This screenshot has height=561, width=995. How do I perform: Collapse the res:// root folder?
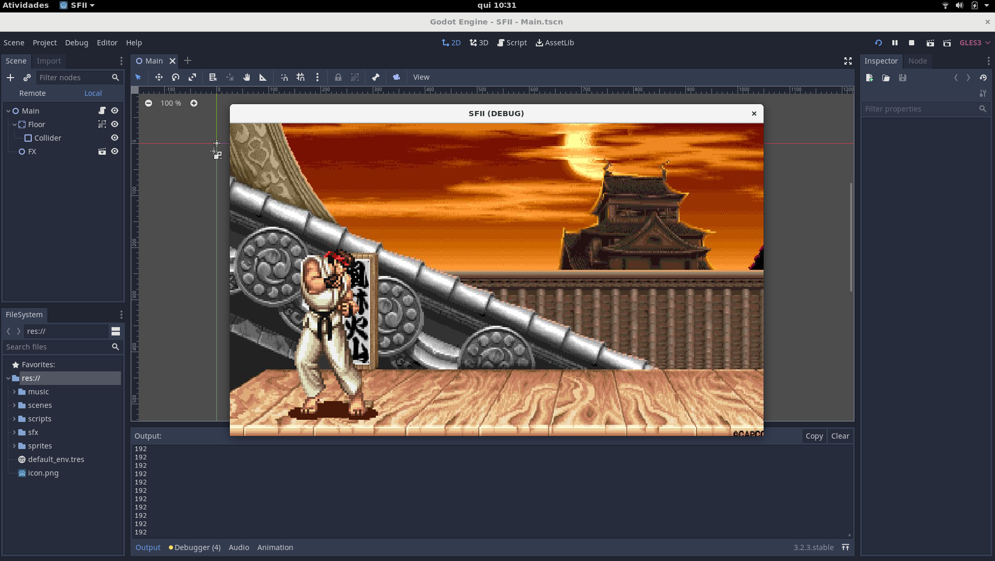point(8,378)
